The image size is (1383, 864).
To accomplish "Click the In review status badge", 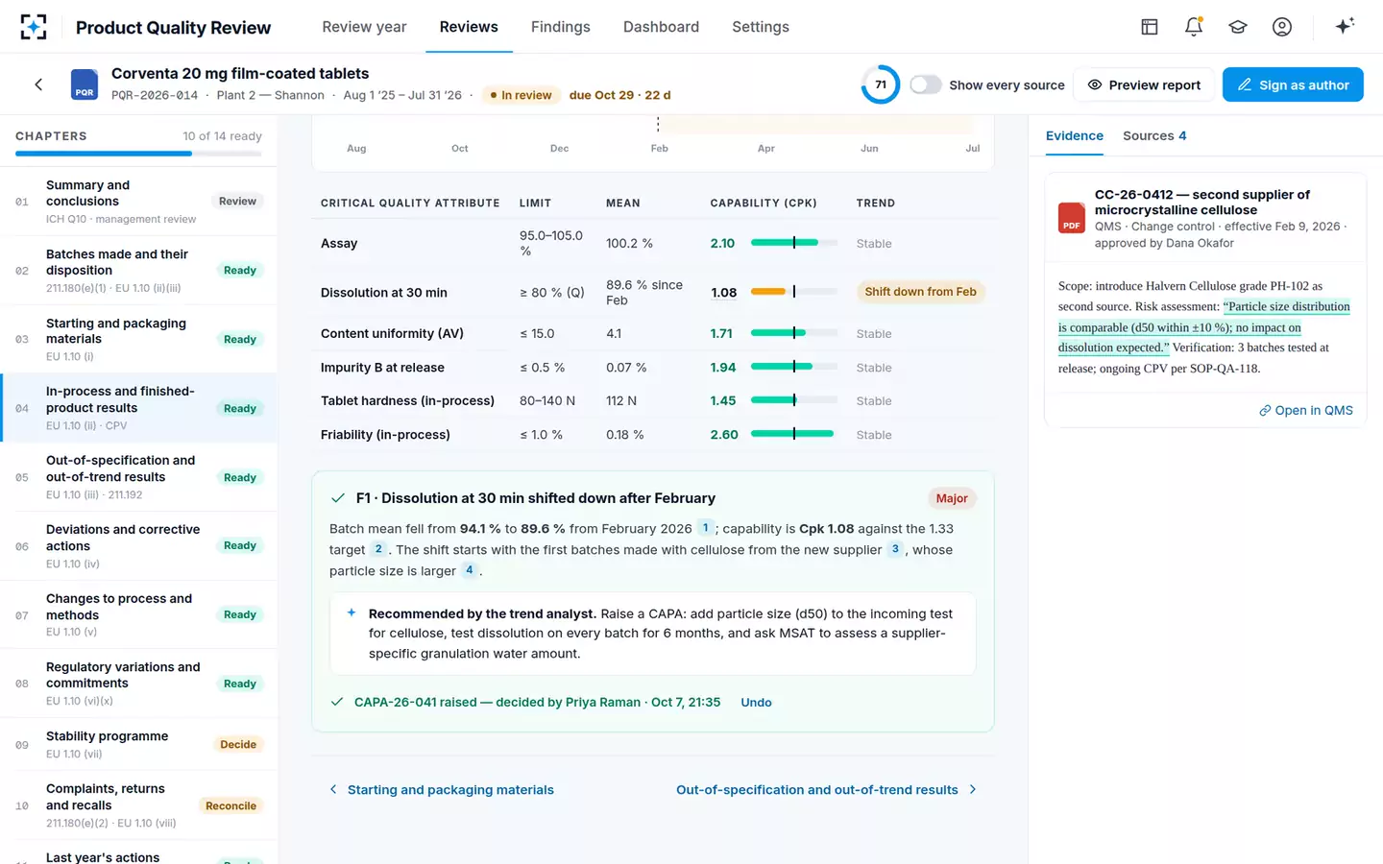I will click(x=520, y=95).
